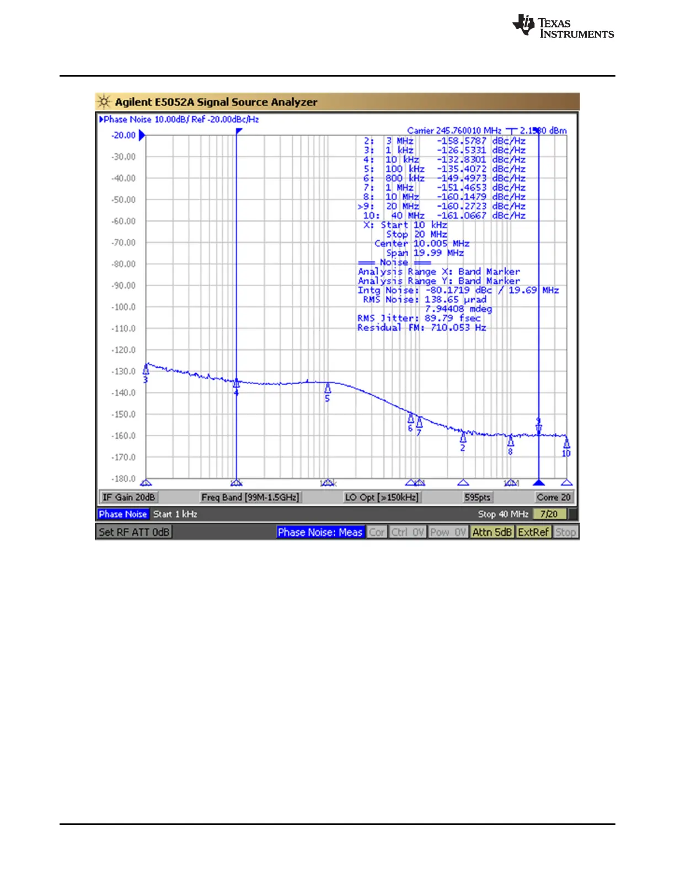This screenshot has height=873, width=675.
Task: Select the Phase Noise tab in the status bar
Action: coord(122,514)
